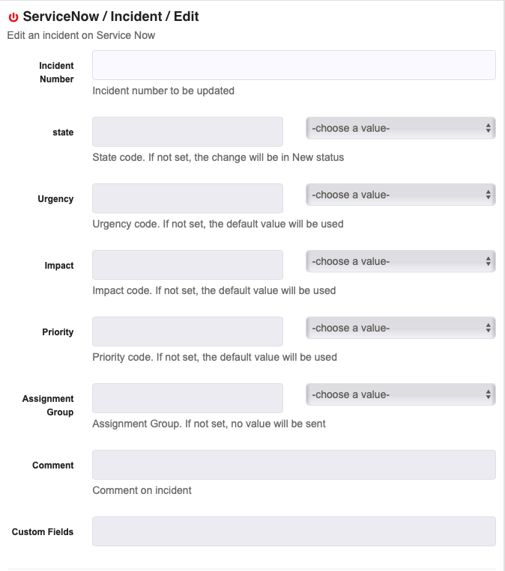Image resolution: width=505 pixels, height=571 pixels.
Task: Click into the Impact code field
Action: click(187, 265)
